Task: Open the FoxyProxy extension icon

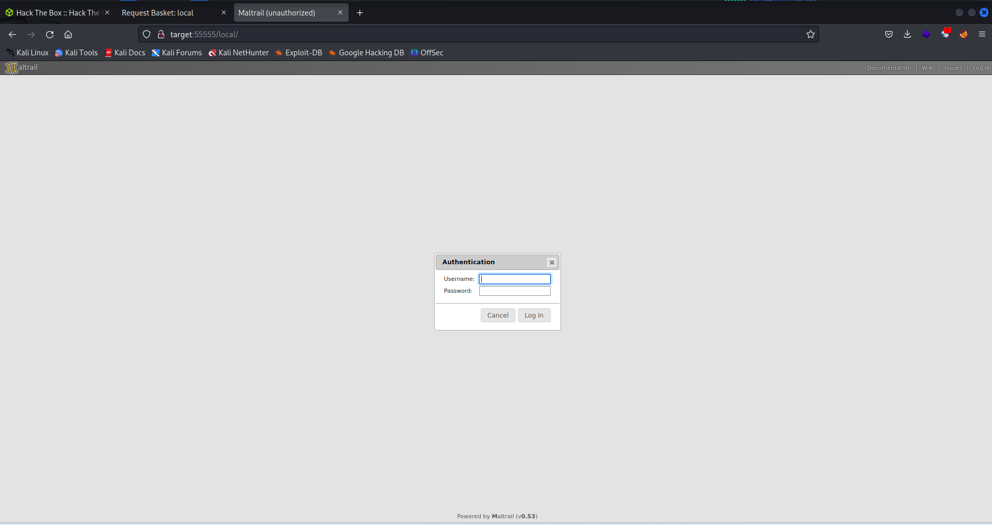Action: click(x=964, y=34)
